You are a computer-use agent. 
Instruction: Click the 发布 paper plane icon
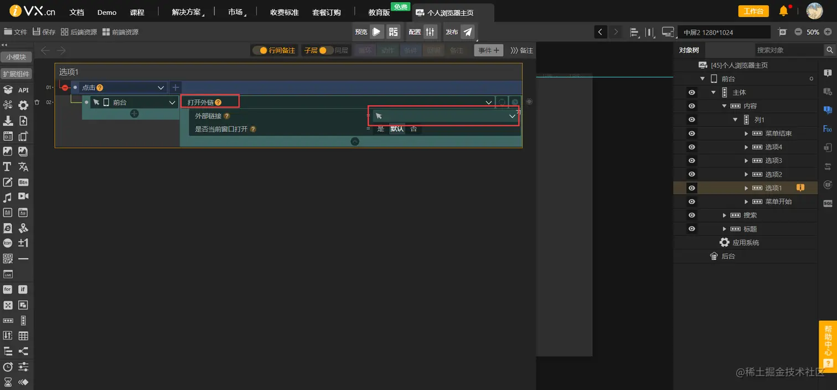tap(468, 32)
